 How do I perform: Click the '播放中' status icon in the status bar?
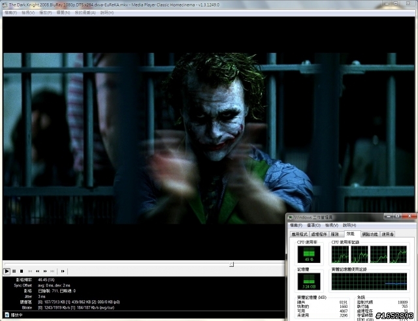click(7, 315)
